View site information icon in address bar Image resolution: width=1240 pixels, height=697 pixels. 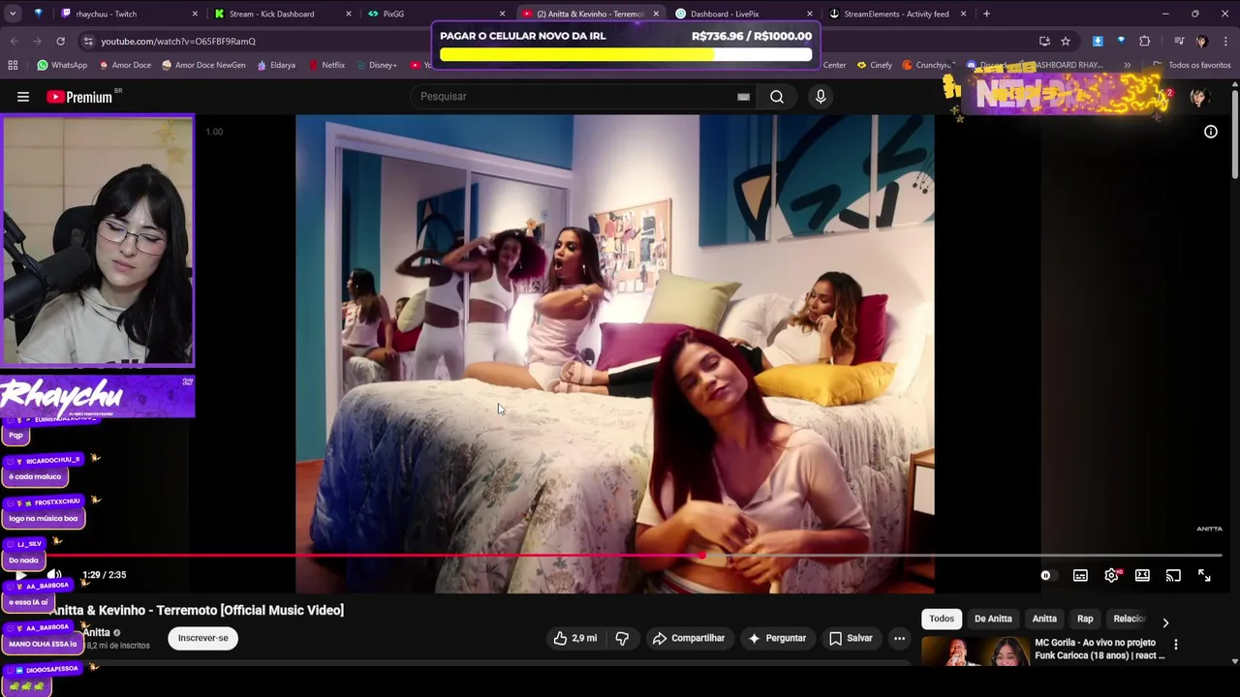tap(88, 41)
